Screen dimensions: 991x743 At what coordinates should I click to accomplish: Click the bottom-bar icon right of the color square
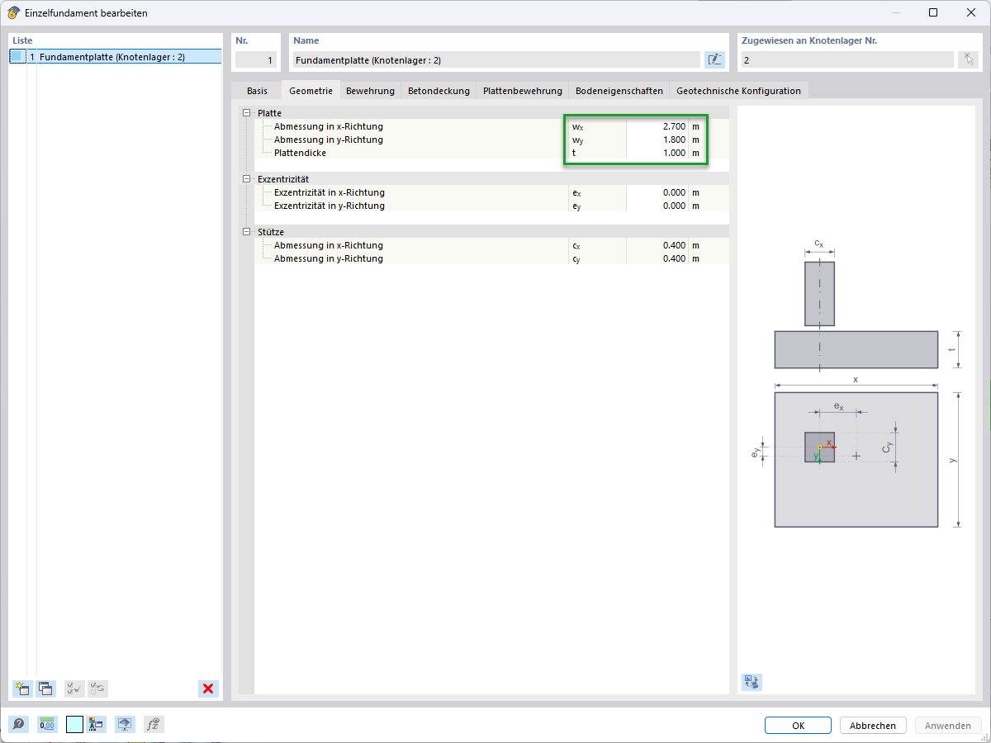96,725
